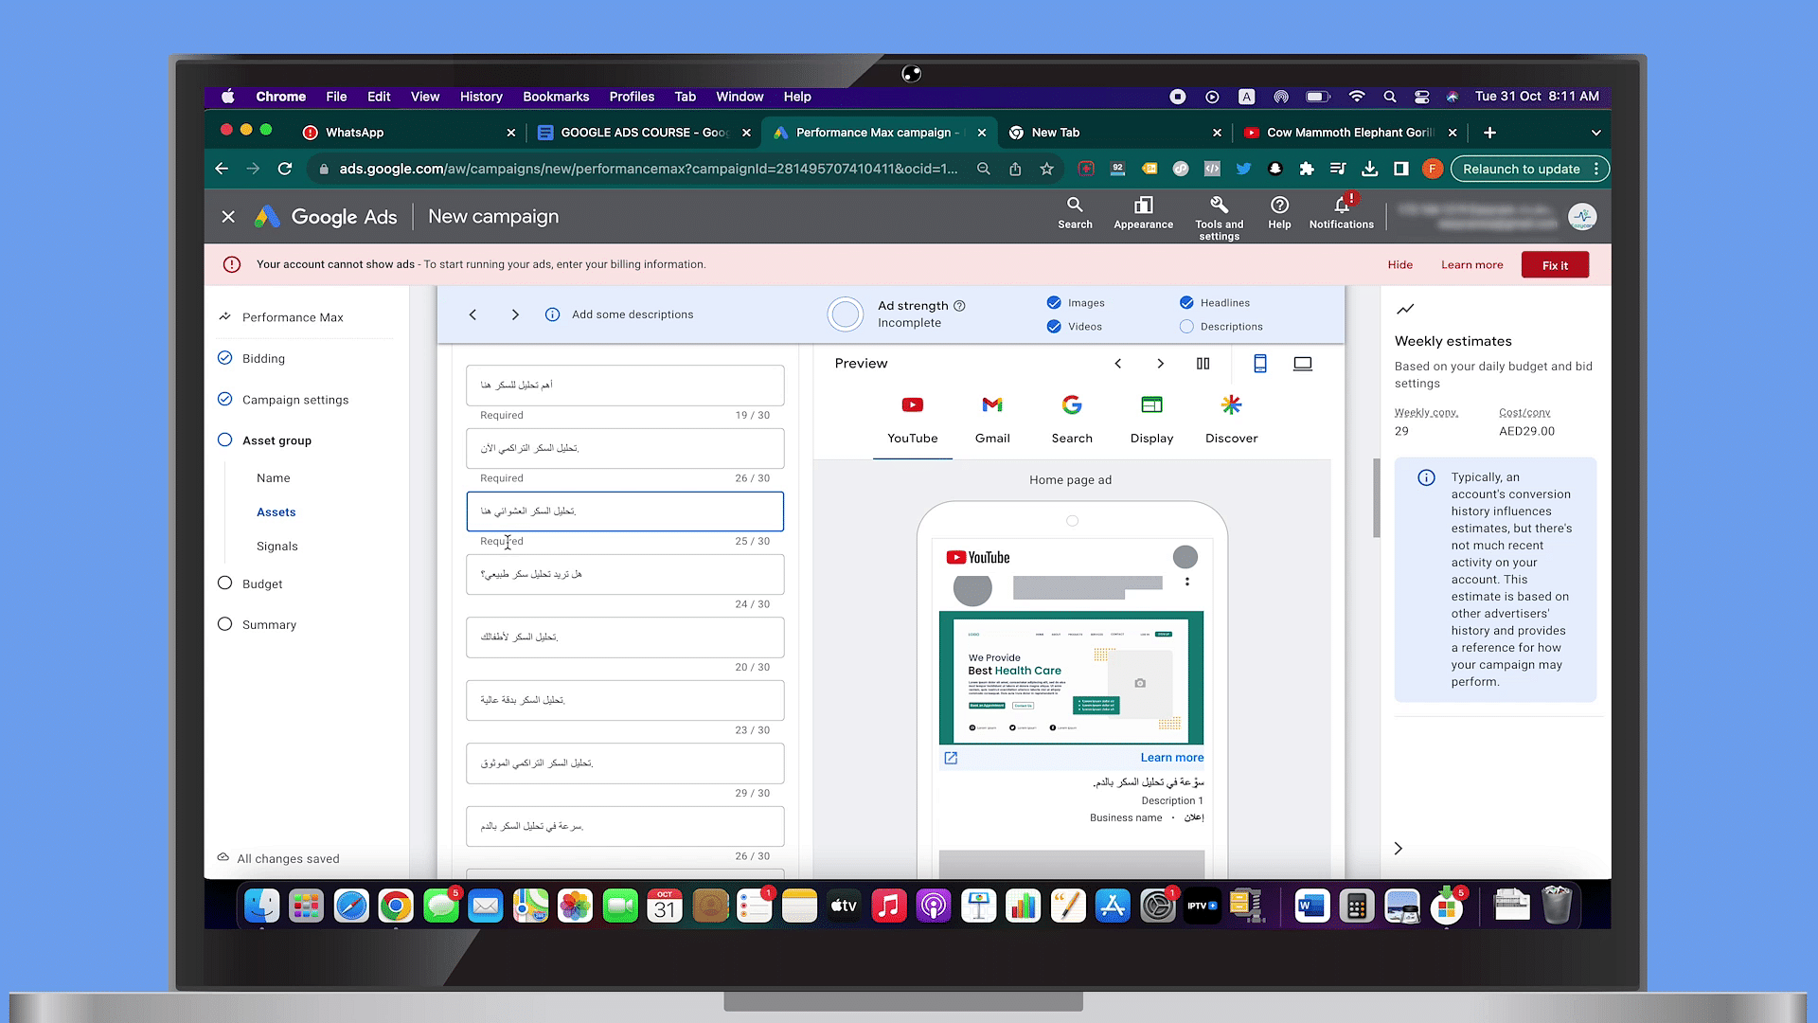Toggle the side-by-side preview layout icon
This screenshot has height=1023, width=1818.
[1203, 364]
